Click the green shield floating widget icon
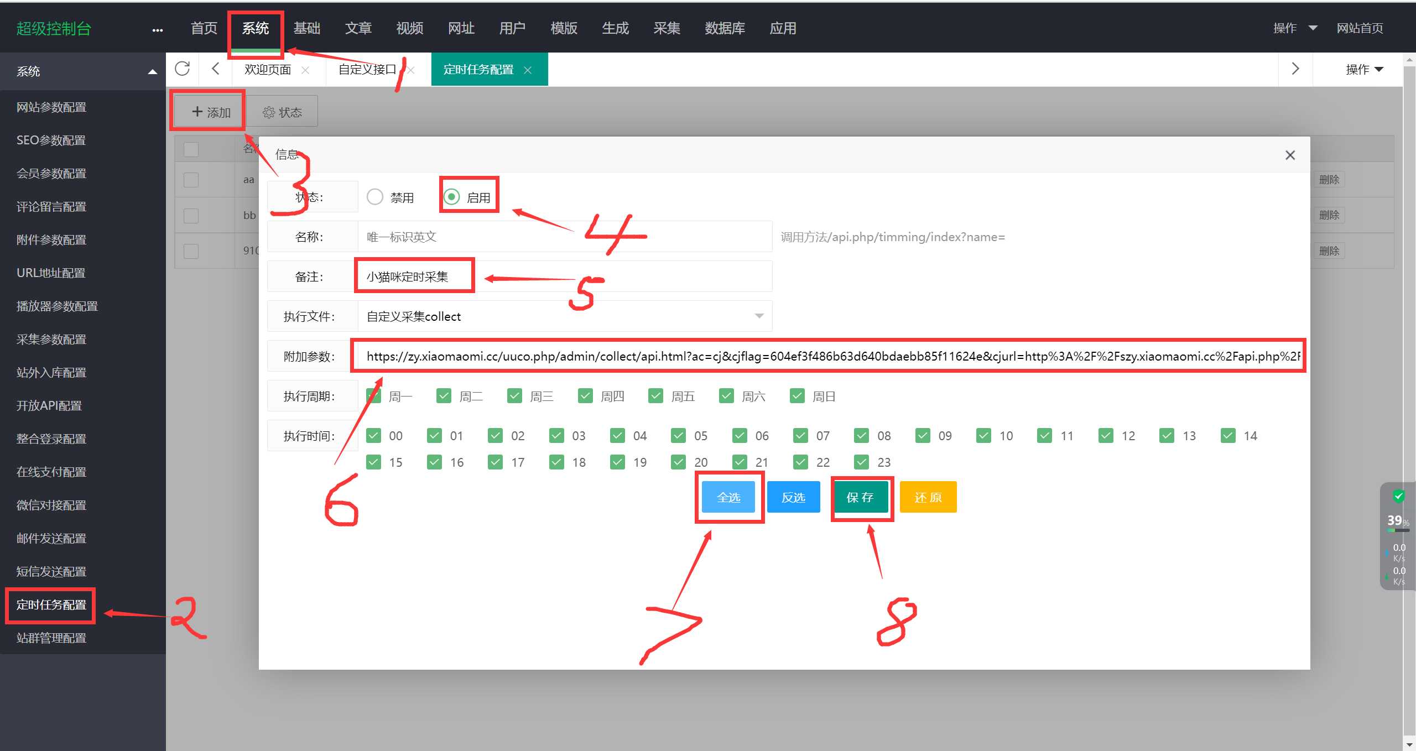Screen dimensions: 1416x751 tap(1398, 496)
